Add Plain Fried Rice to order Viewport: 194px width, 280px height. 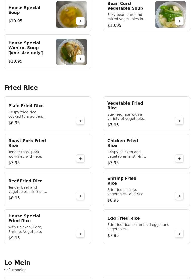point(80,121)
